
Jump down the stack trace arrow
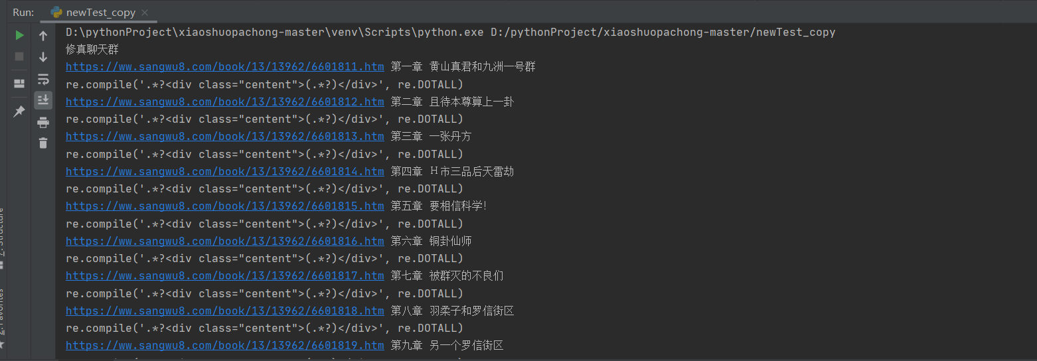pyautogui.click(x=43, y=57)
